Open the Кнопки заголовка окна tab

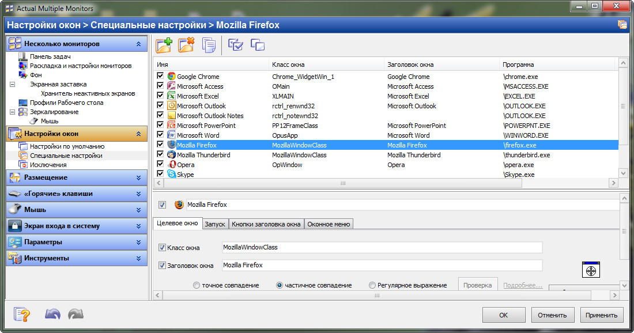(x=266, y=224)
